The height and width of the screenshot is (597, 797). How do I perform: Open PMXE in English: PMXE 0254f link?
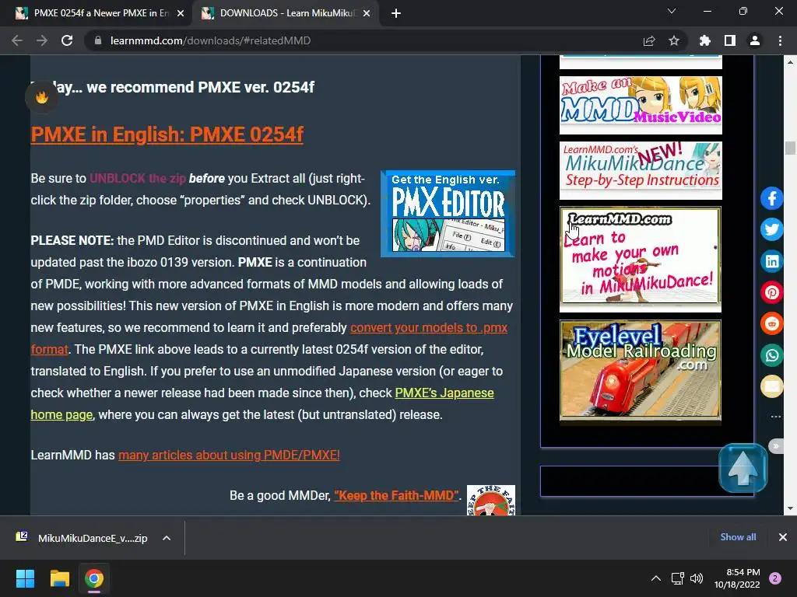(x=167, y=134)
